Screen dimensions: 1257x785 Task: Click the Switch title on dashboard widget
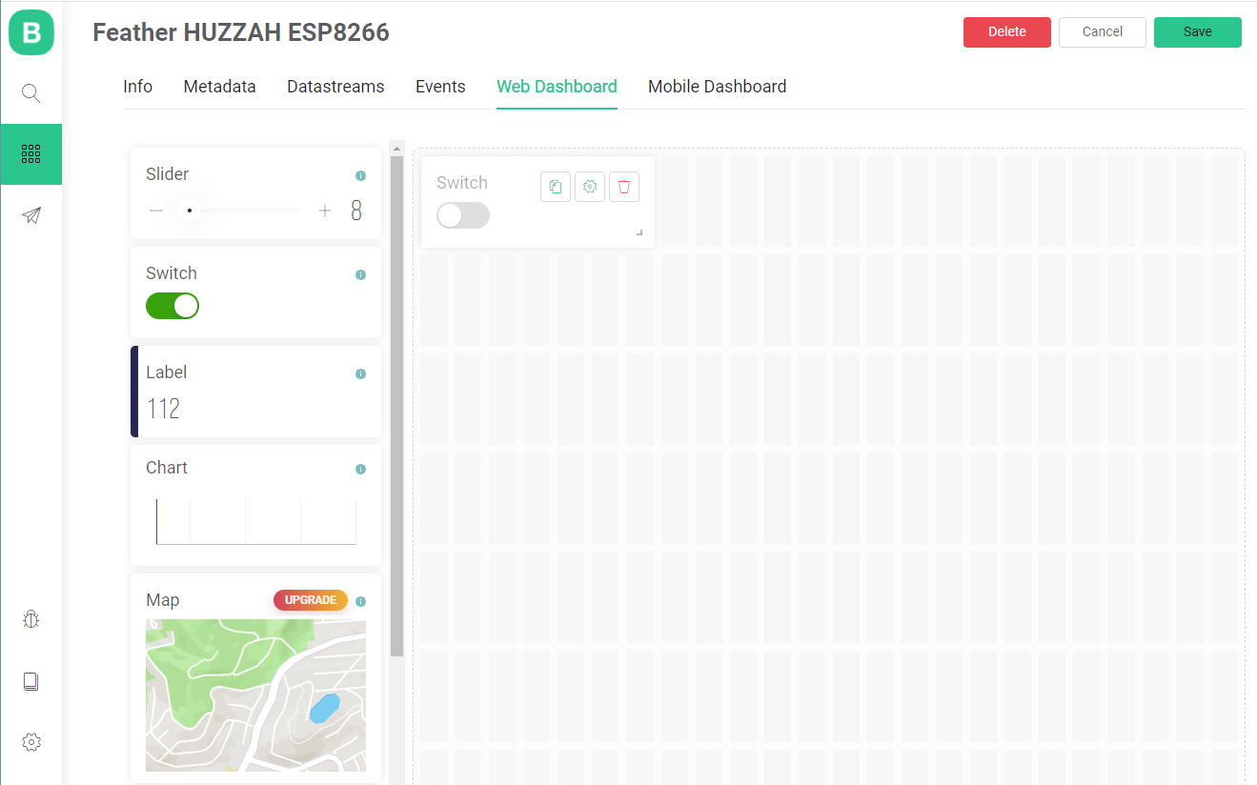tap(462, 183)
